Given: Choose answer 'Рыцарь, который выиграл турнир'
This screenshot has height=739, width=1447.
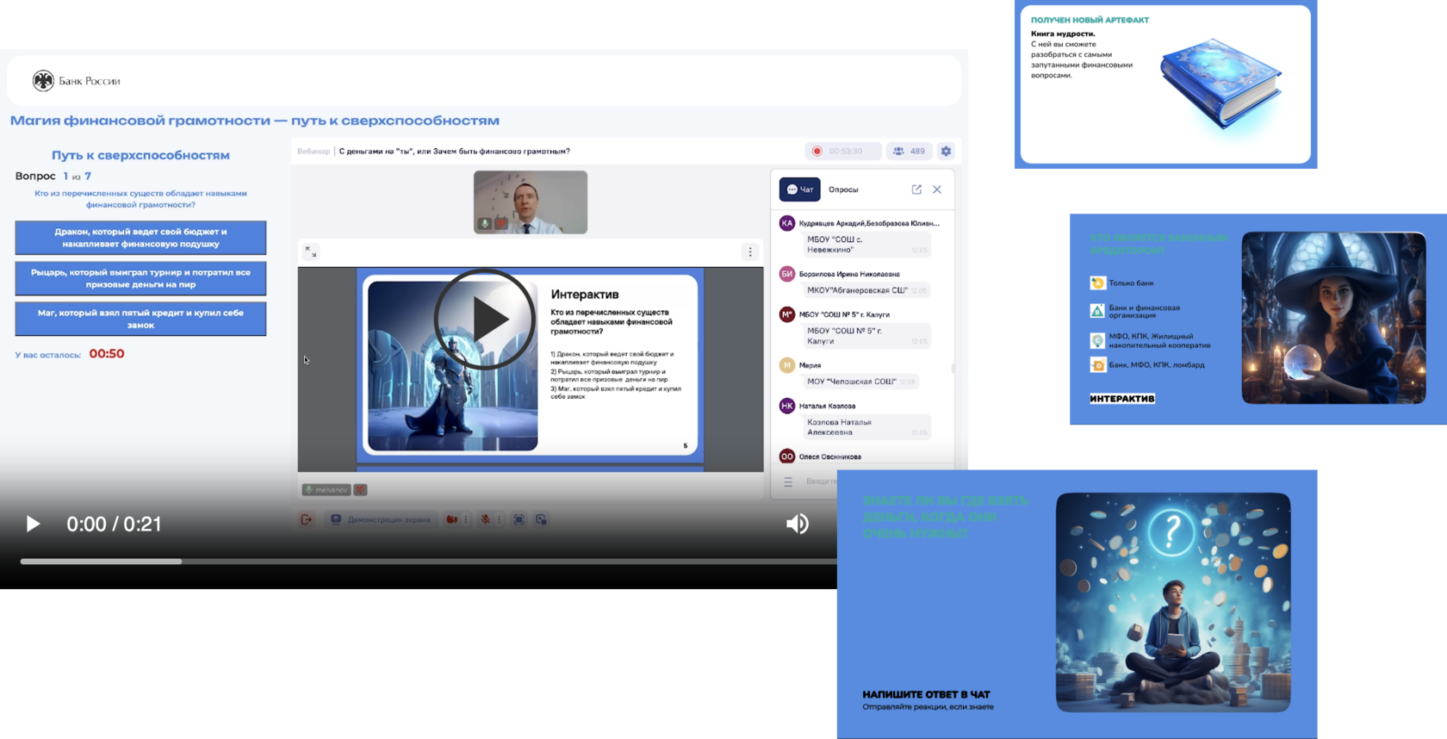Looking at the screenshot, I should pos(140,278).
